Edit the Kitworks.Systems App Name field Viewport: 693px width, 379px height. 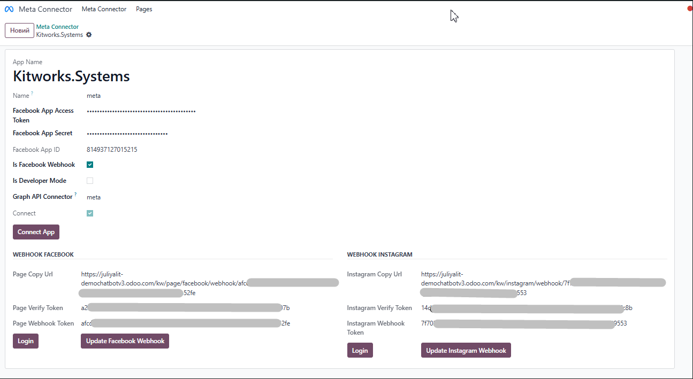coord(71,76)
